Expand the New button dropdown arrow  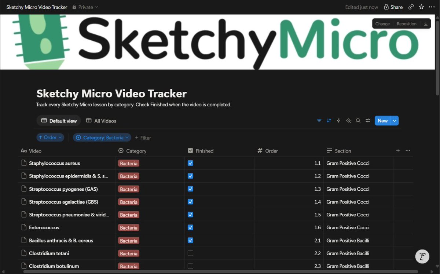(x=395, y=121)
